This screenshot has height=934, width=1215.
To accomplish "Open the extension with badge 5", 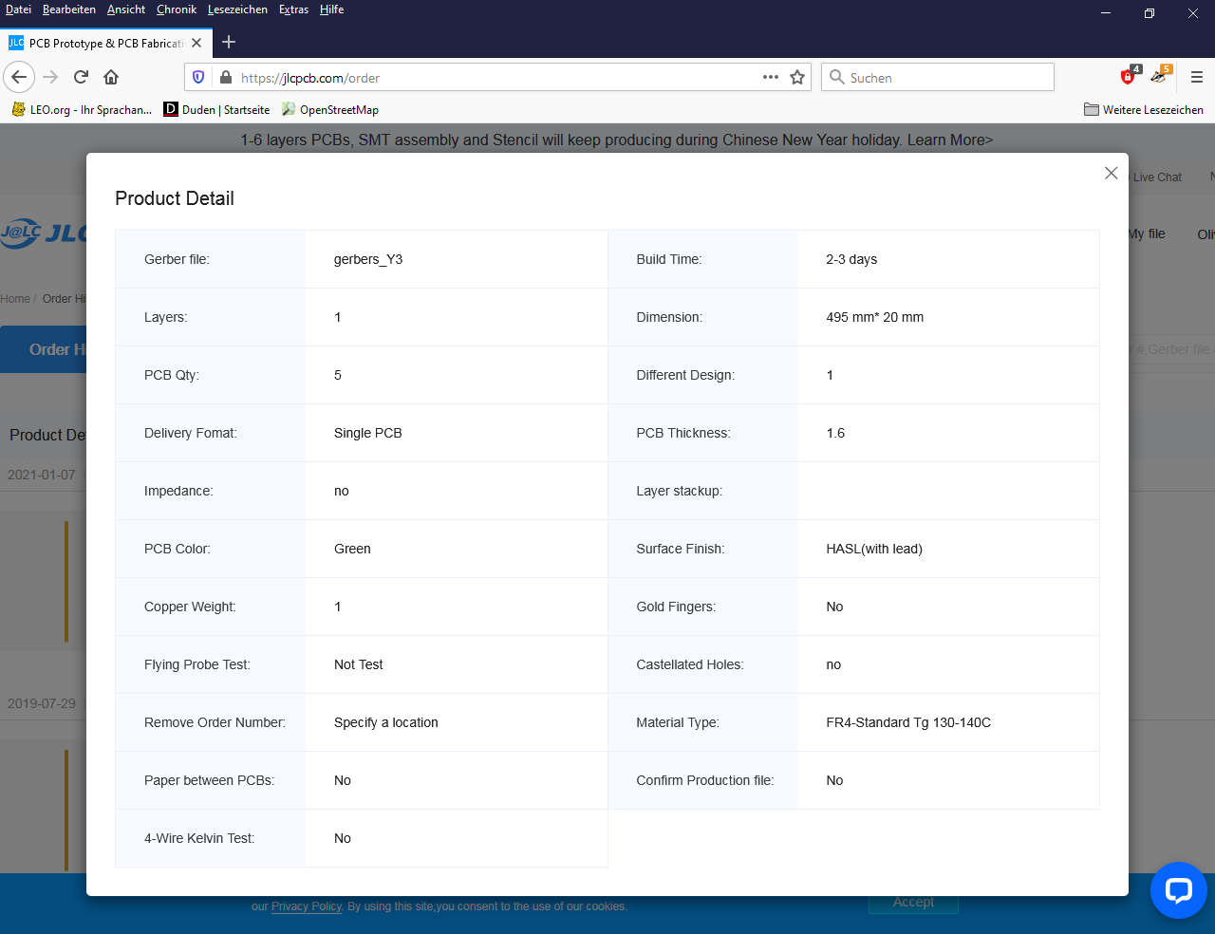I will click(x=1159, y=76).
